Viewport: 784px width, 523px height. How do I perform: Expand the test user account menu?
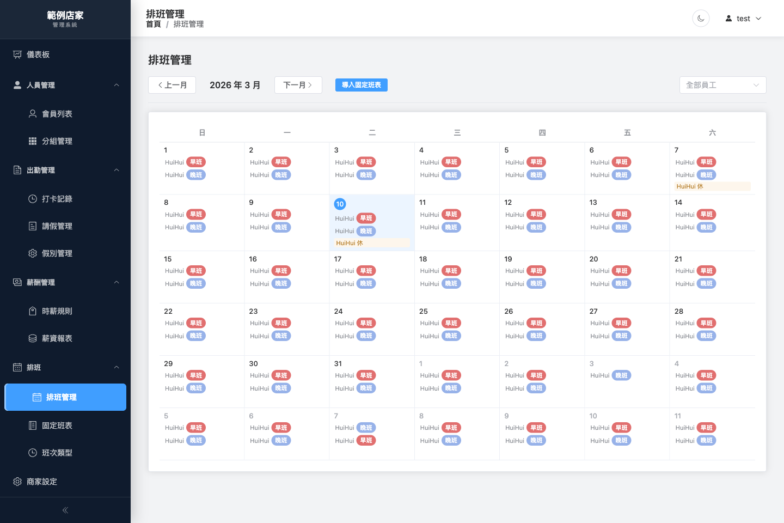click(x=743, y=18)
